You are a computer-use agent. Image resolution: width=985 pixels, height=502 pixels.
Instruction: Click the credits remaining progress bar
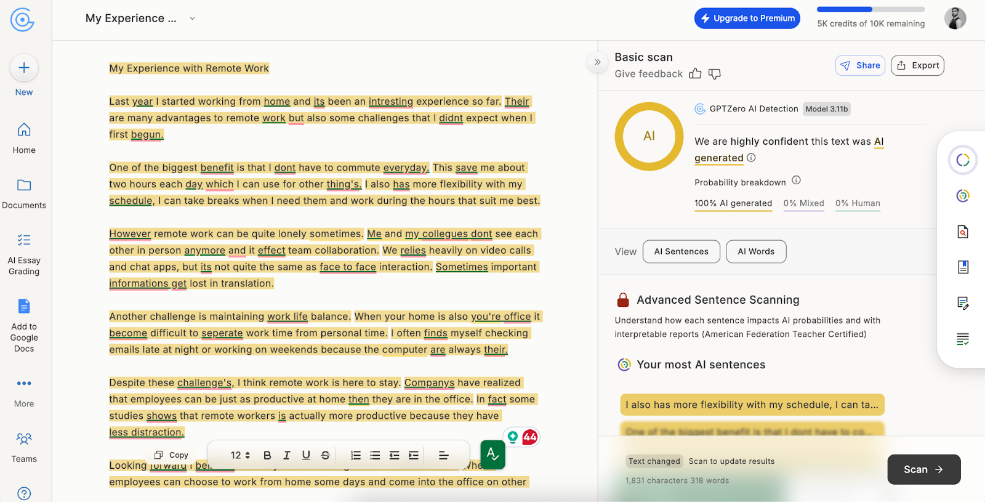pyautogui.click(x=870, y=9)
